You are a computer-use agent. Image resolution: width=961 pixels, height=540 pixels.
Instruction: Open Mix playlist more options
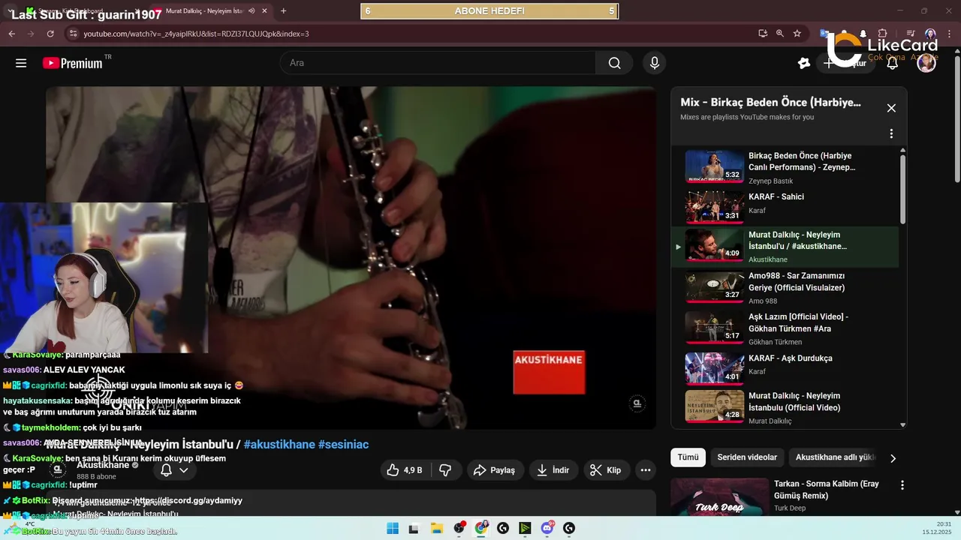click(x=891, y=133)
